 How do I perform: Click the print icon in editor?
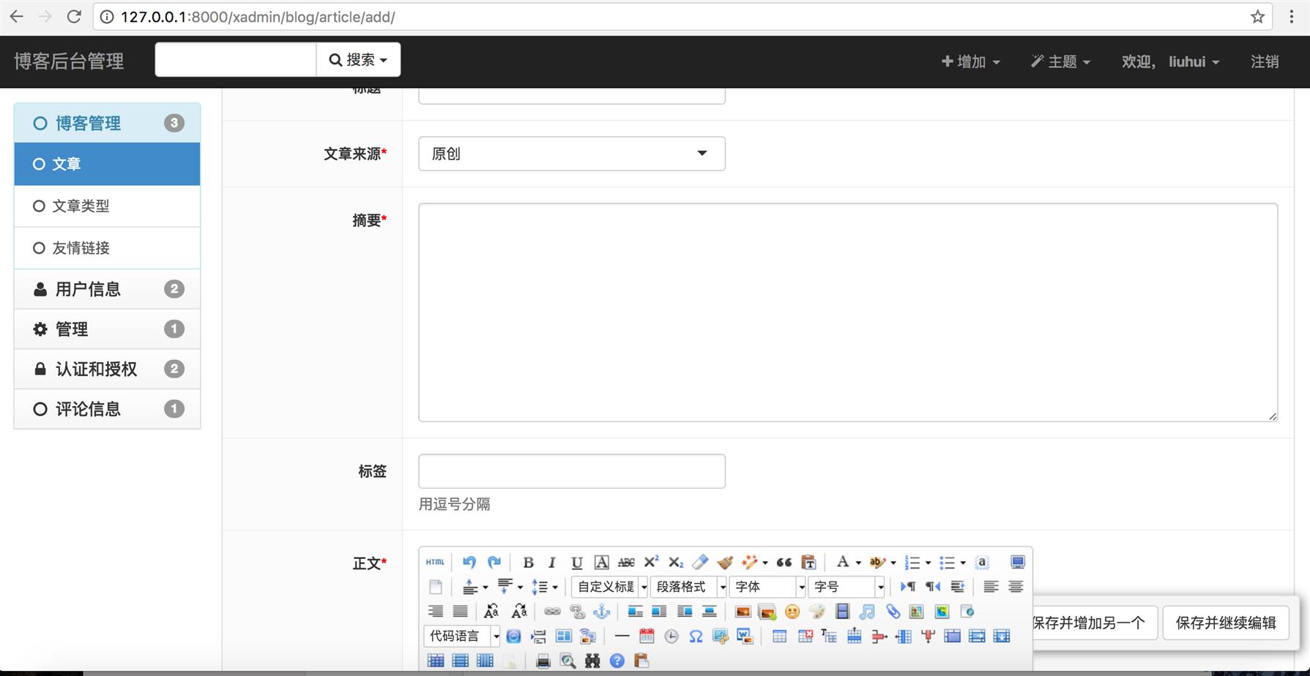543,661
